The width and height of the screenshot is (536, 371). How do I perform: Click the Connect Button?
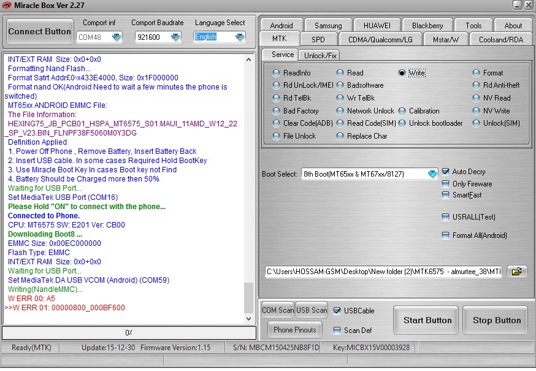[x=40, y=31]
